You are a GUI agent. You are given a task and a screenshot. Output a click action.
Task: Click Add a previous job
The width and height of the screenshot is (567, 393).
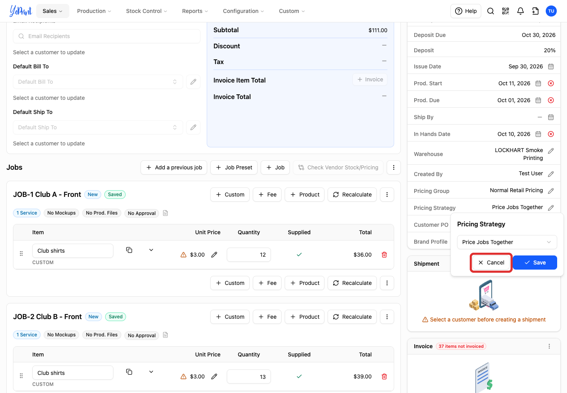[x=174, y=167]
